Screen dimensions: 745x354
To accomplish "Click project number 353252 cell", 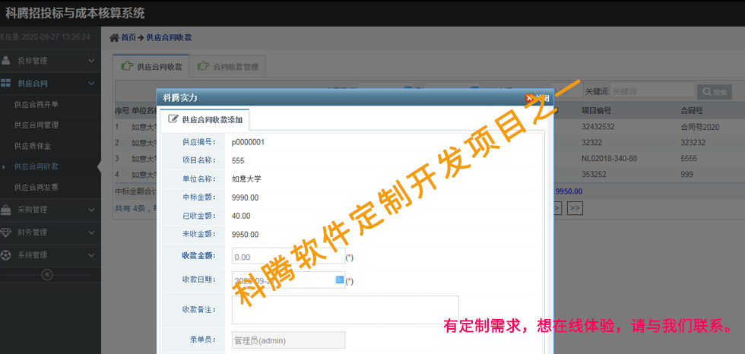I will click(594, 174).
